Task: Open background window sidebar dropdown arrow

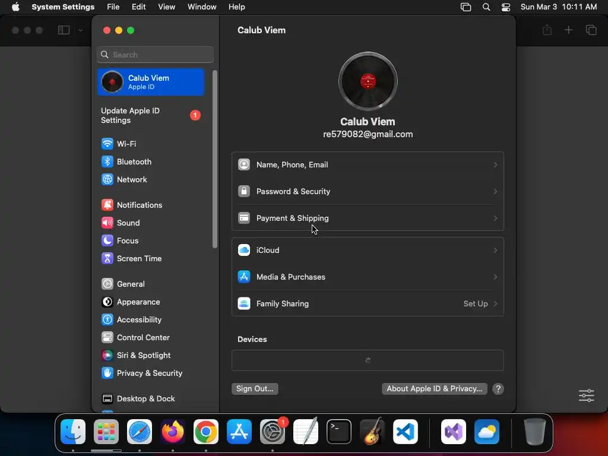Action: 80,30
